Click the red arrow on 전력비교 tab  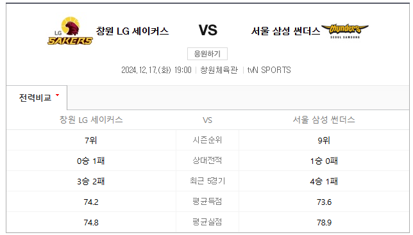[58, 95]
